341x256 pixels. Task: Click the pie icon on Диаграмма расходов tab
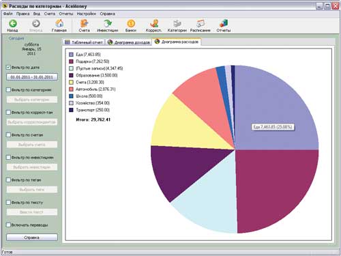click(157, 42)
